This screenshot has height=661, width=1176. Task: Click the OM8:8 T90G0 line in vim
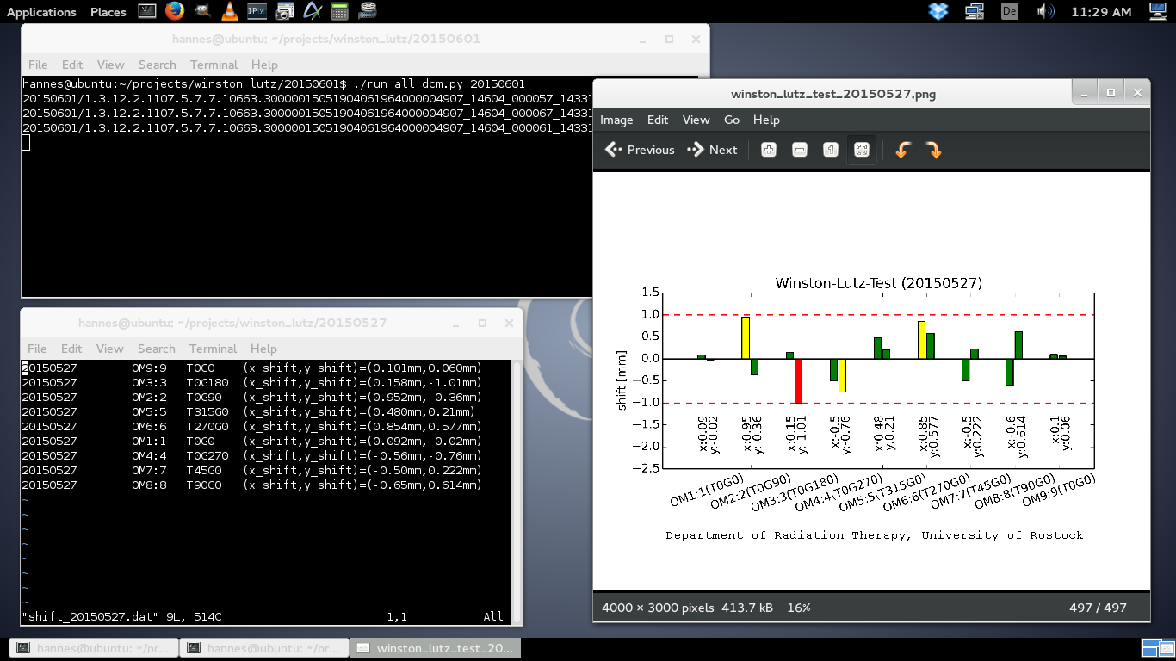pos(251,485)
